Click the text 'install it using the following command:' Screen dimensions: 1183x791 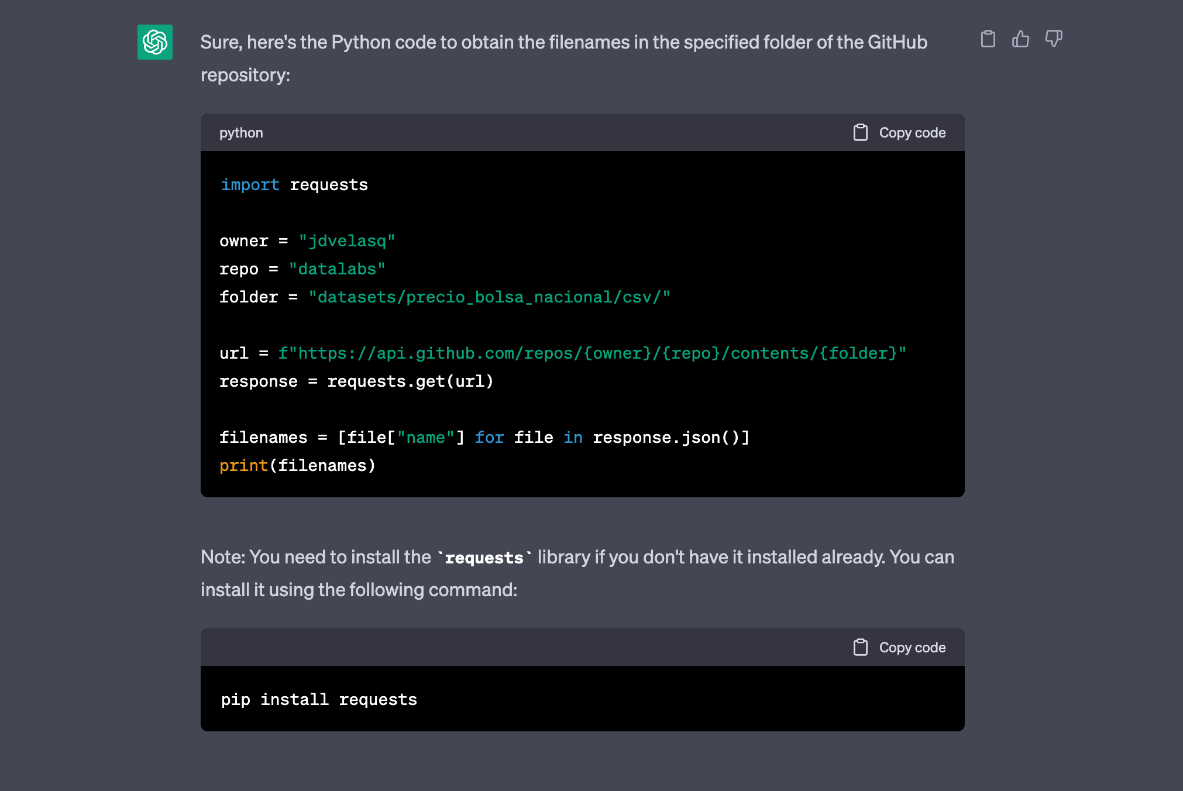pyautogui.click(x=359, y=590)
